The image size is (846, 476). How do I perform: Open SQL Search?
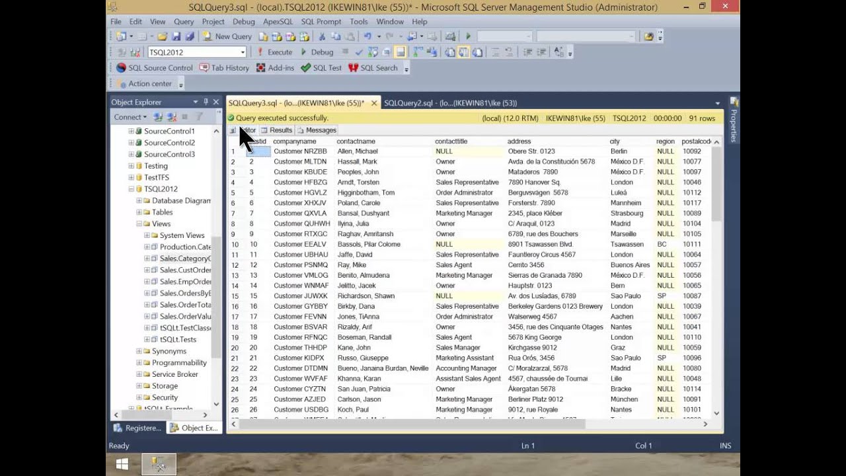pos(373,68)
